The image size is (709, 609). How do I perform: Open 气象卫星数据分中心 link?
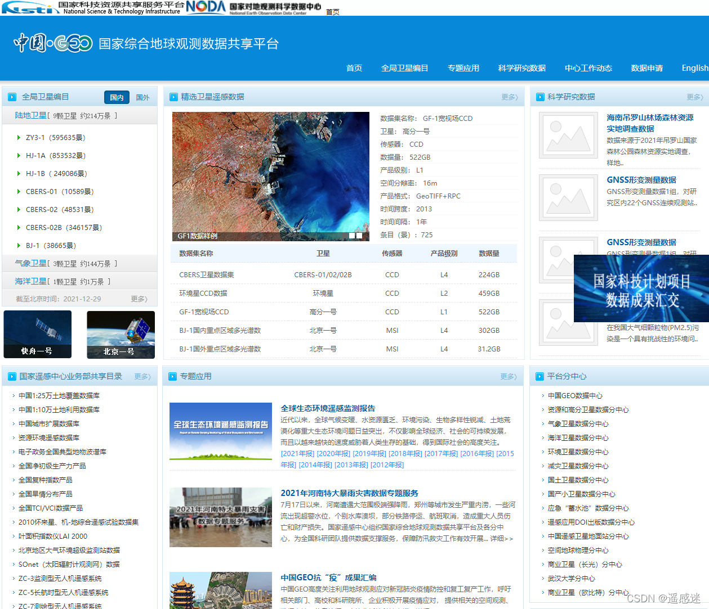578,424
